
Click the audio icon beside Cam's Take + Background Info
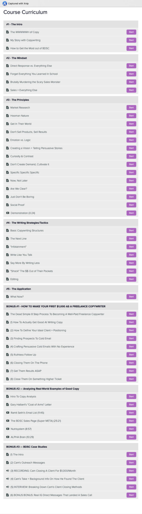pos(8,479)
